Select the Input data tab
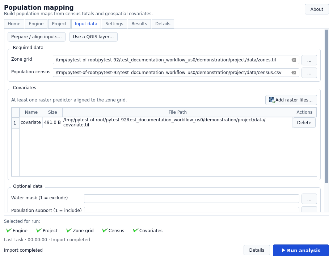This screenshot has height=260, width=333. click(x=86, y=24)
